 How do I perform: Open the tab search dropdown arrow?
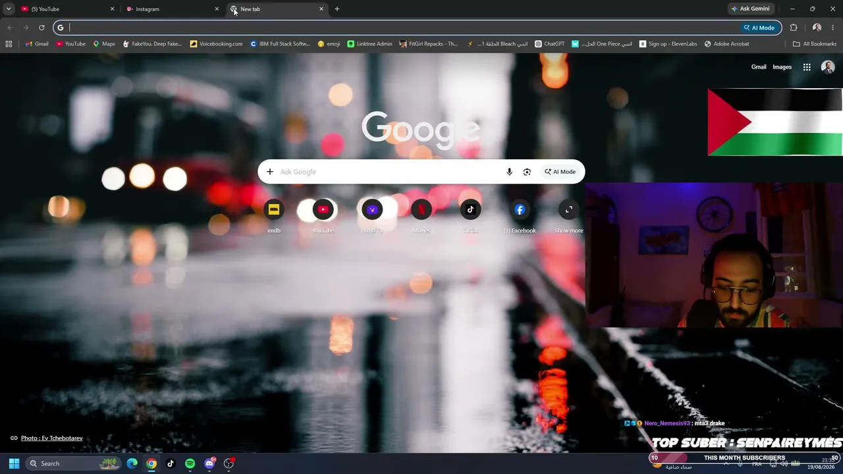tap(9, 9)
